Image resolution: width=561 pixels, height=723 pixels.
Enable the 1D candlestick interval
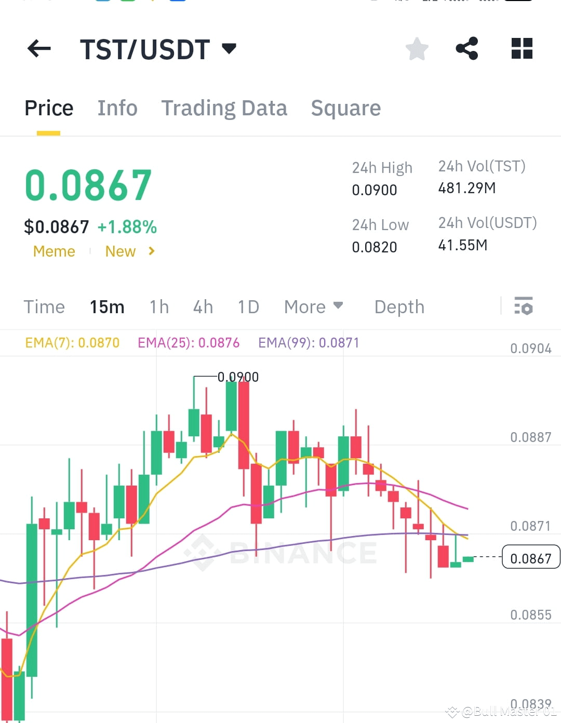click(x=248, y=307)
